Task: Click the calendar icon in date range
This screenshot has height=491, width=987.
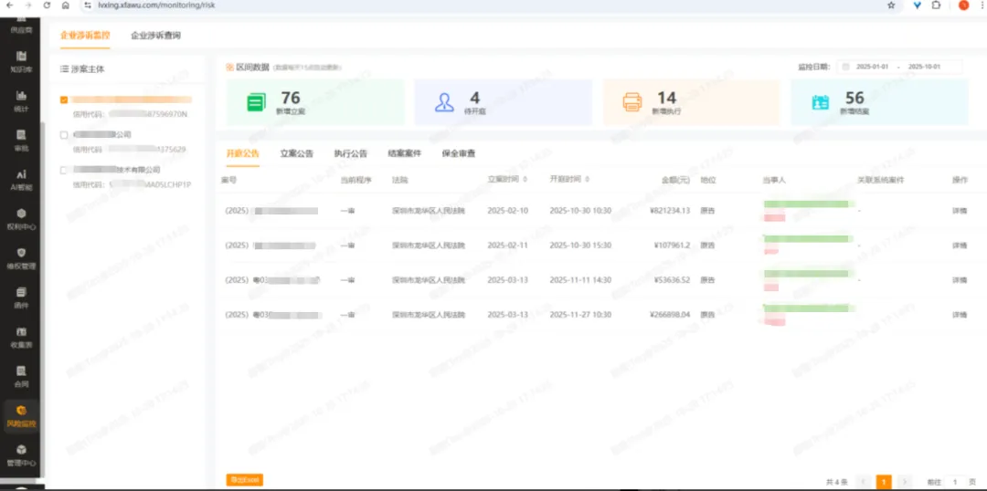Action: coord(845,67)
